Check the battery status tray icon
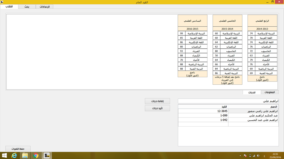 pyautogui.click(x=250, y=156)
